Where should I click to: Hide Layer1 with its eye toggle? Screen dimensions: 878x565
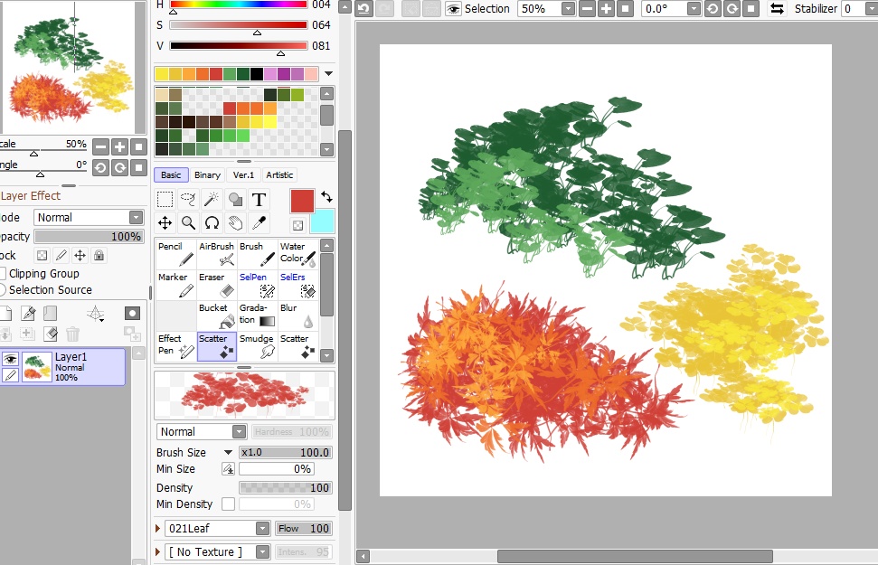pyautogui.click(x=9, y=358)
